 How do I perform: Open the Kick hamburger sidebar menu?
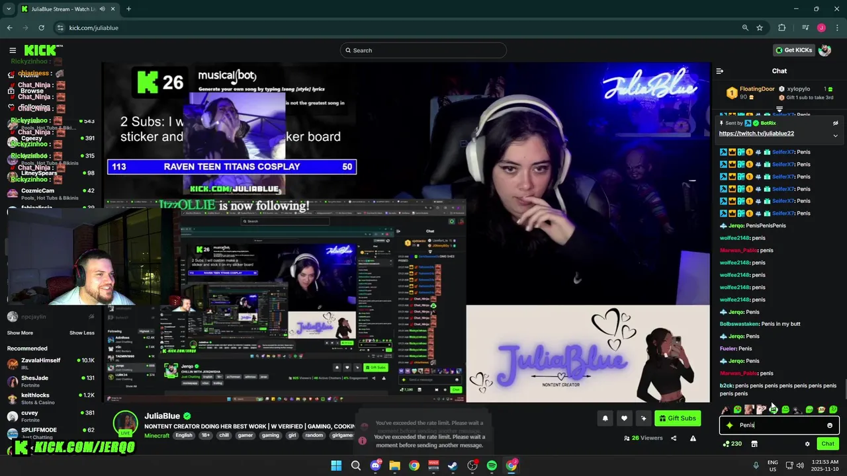[x=13, y=50]
